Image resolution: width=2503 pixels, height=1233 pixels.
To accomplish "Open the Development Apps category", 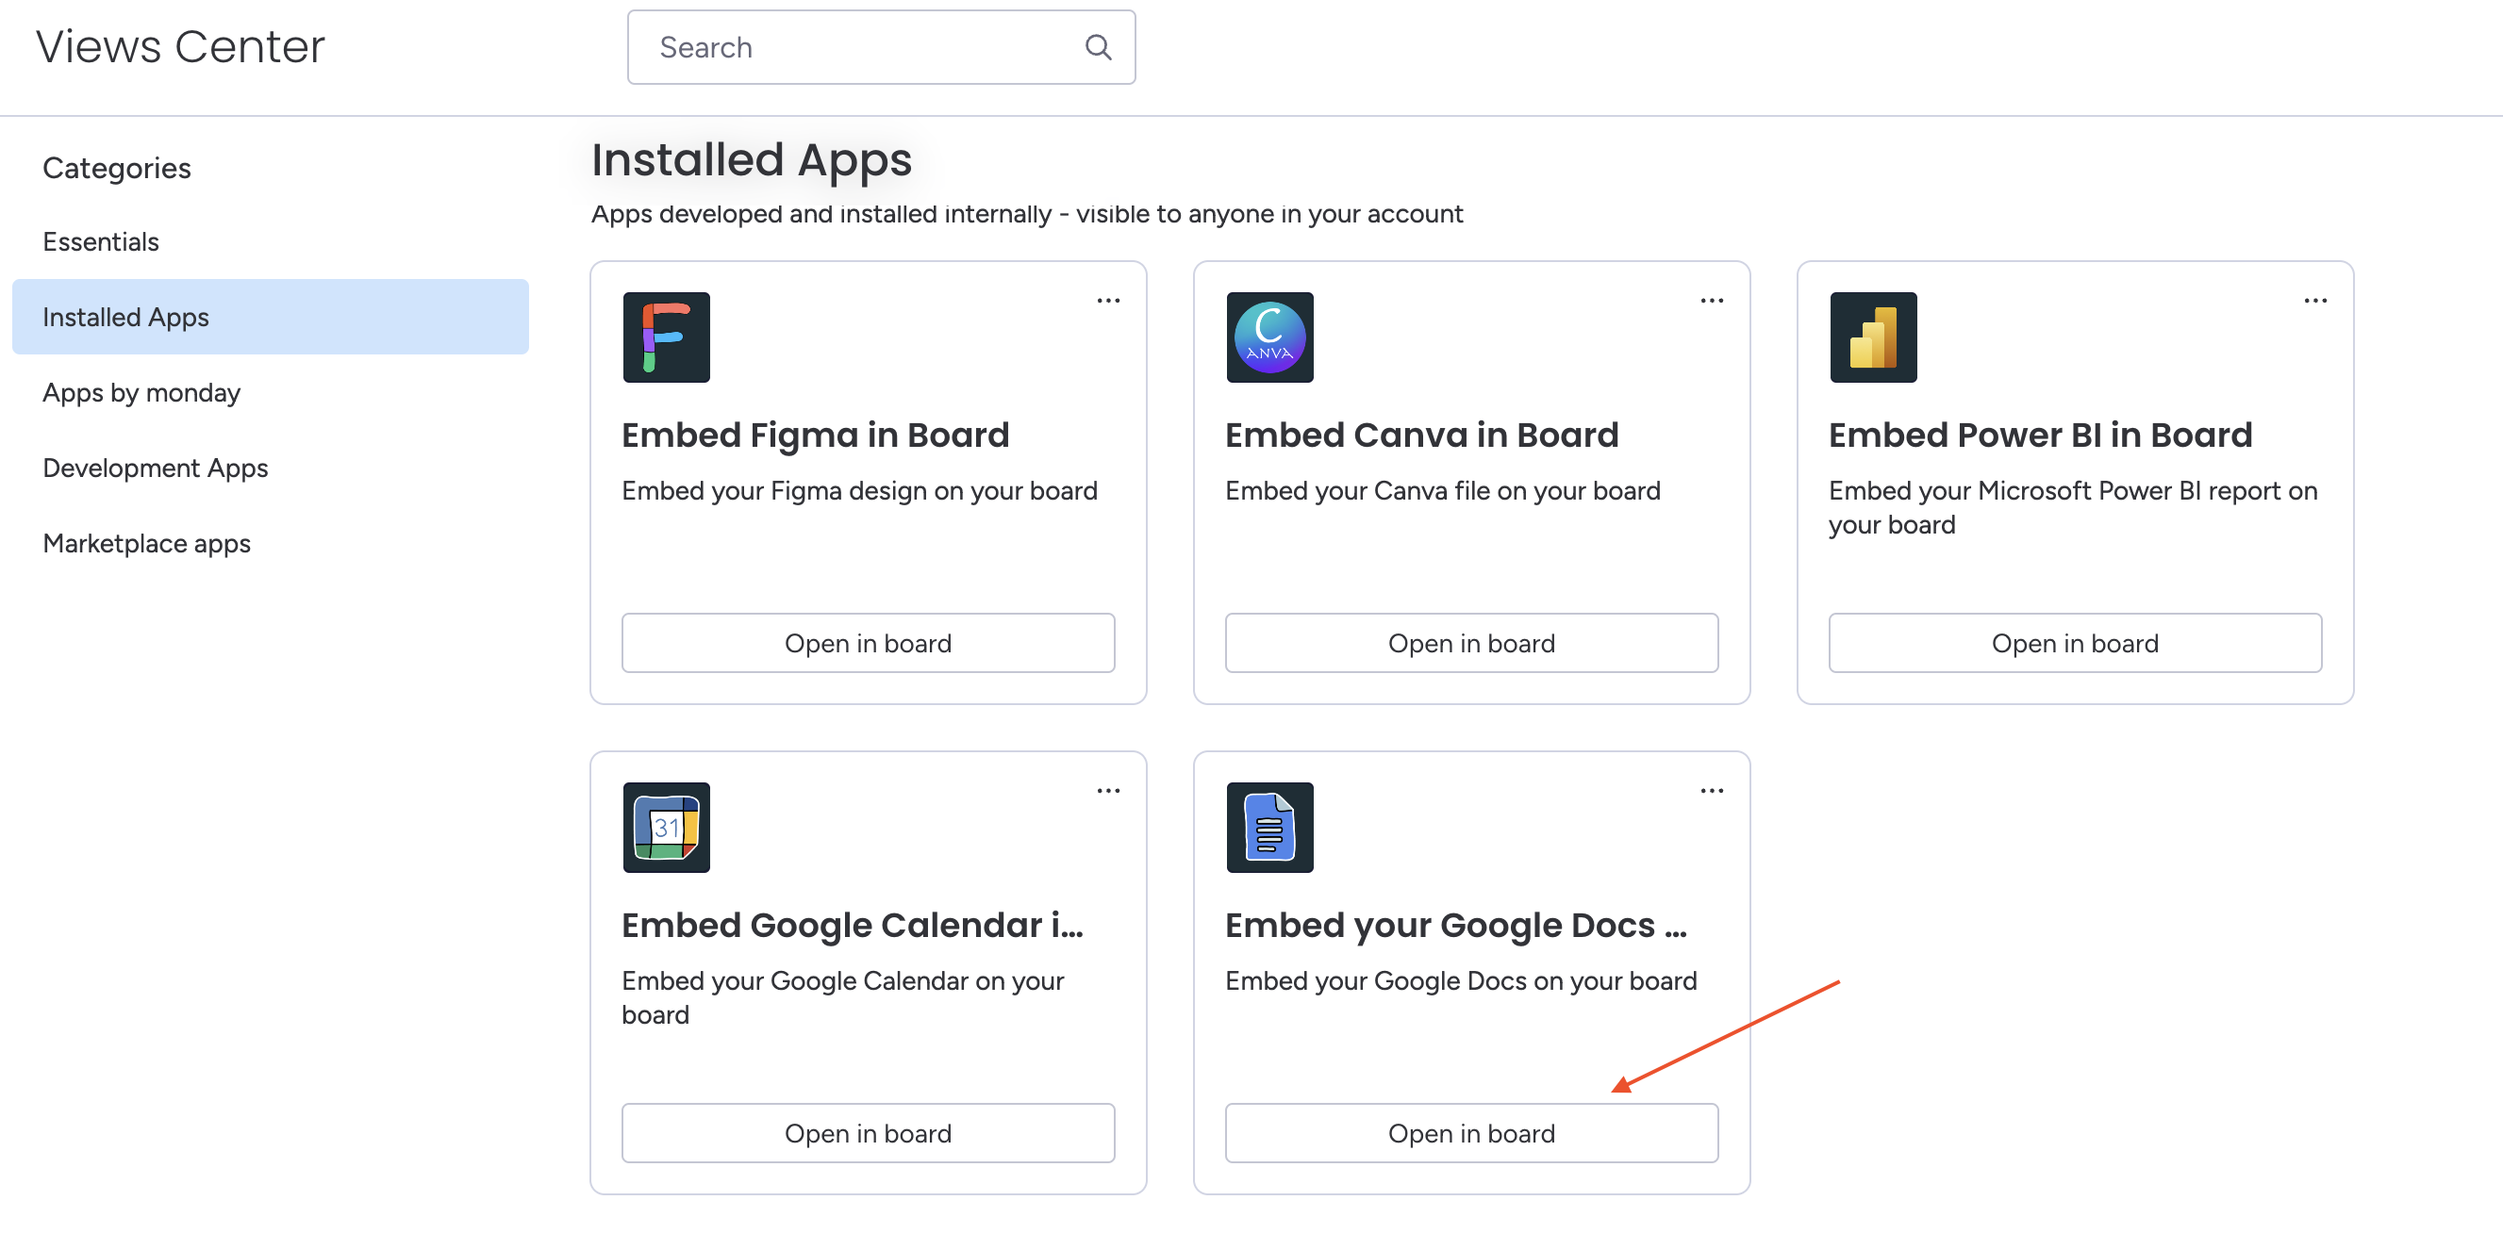I will click(156, 468).
